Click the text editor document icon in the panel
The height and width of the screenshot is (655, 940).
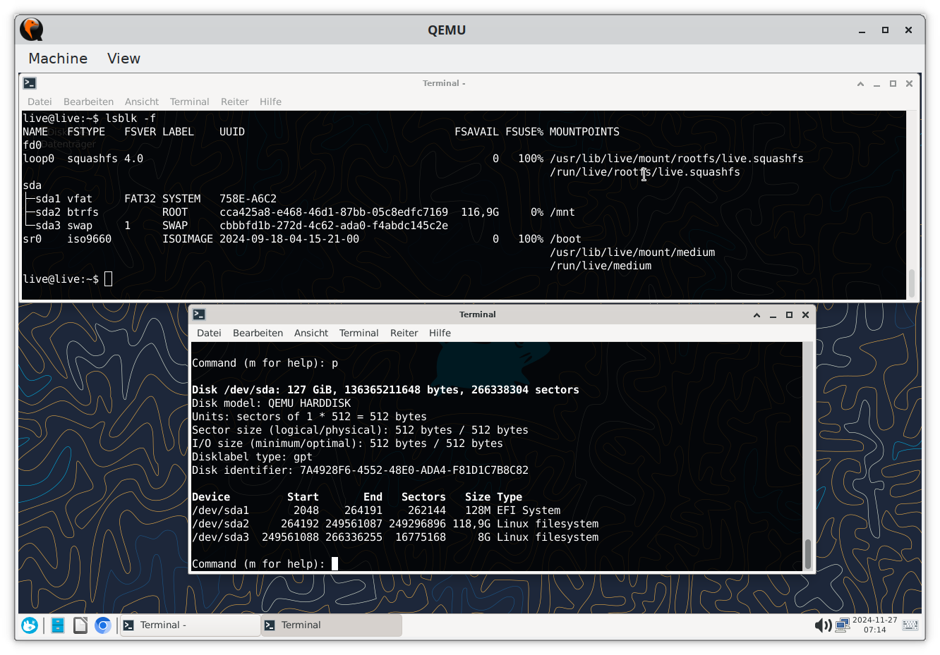(x=80, y=625)
